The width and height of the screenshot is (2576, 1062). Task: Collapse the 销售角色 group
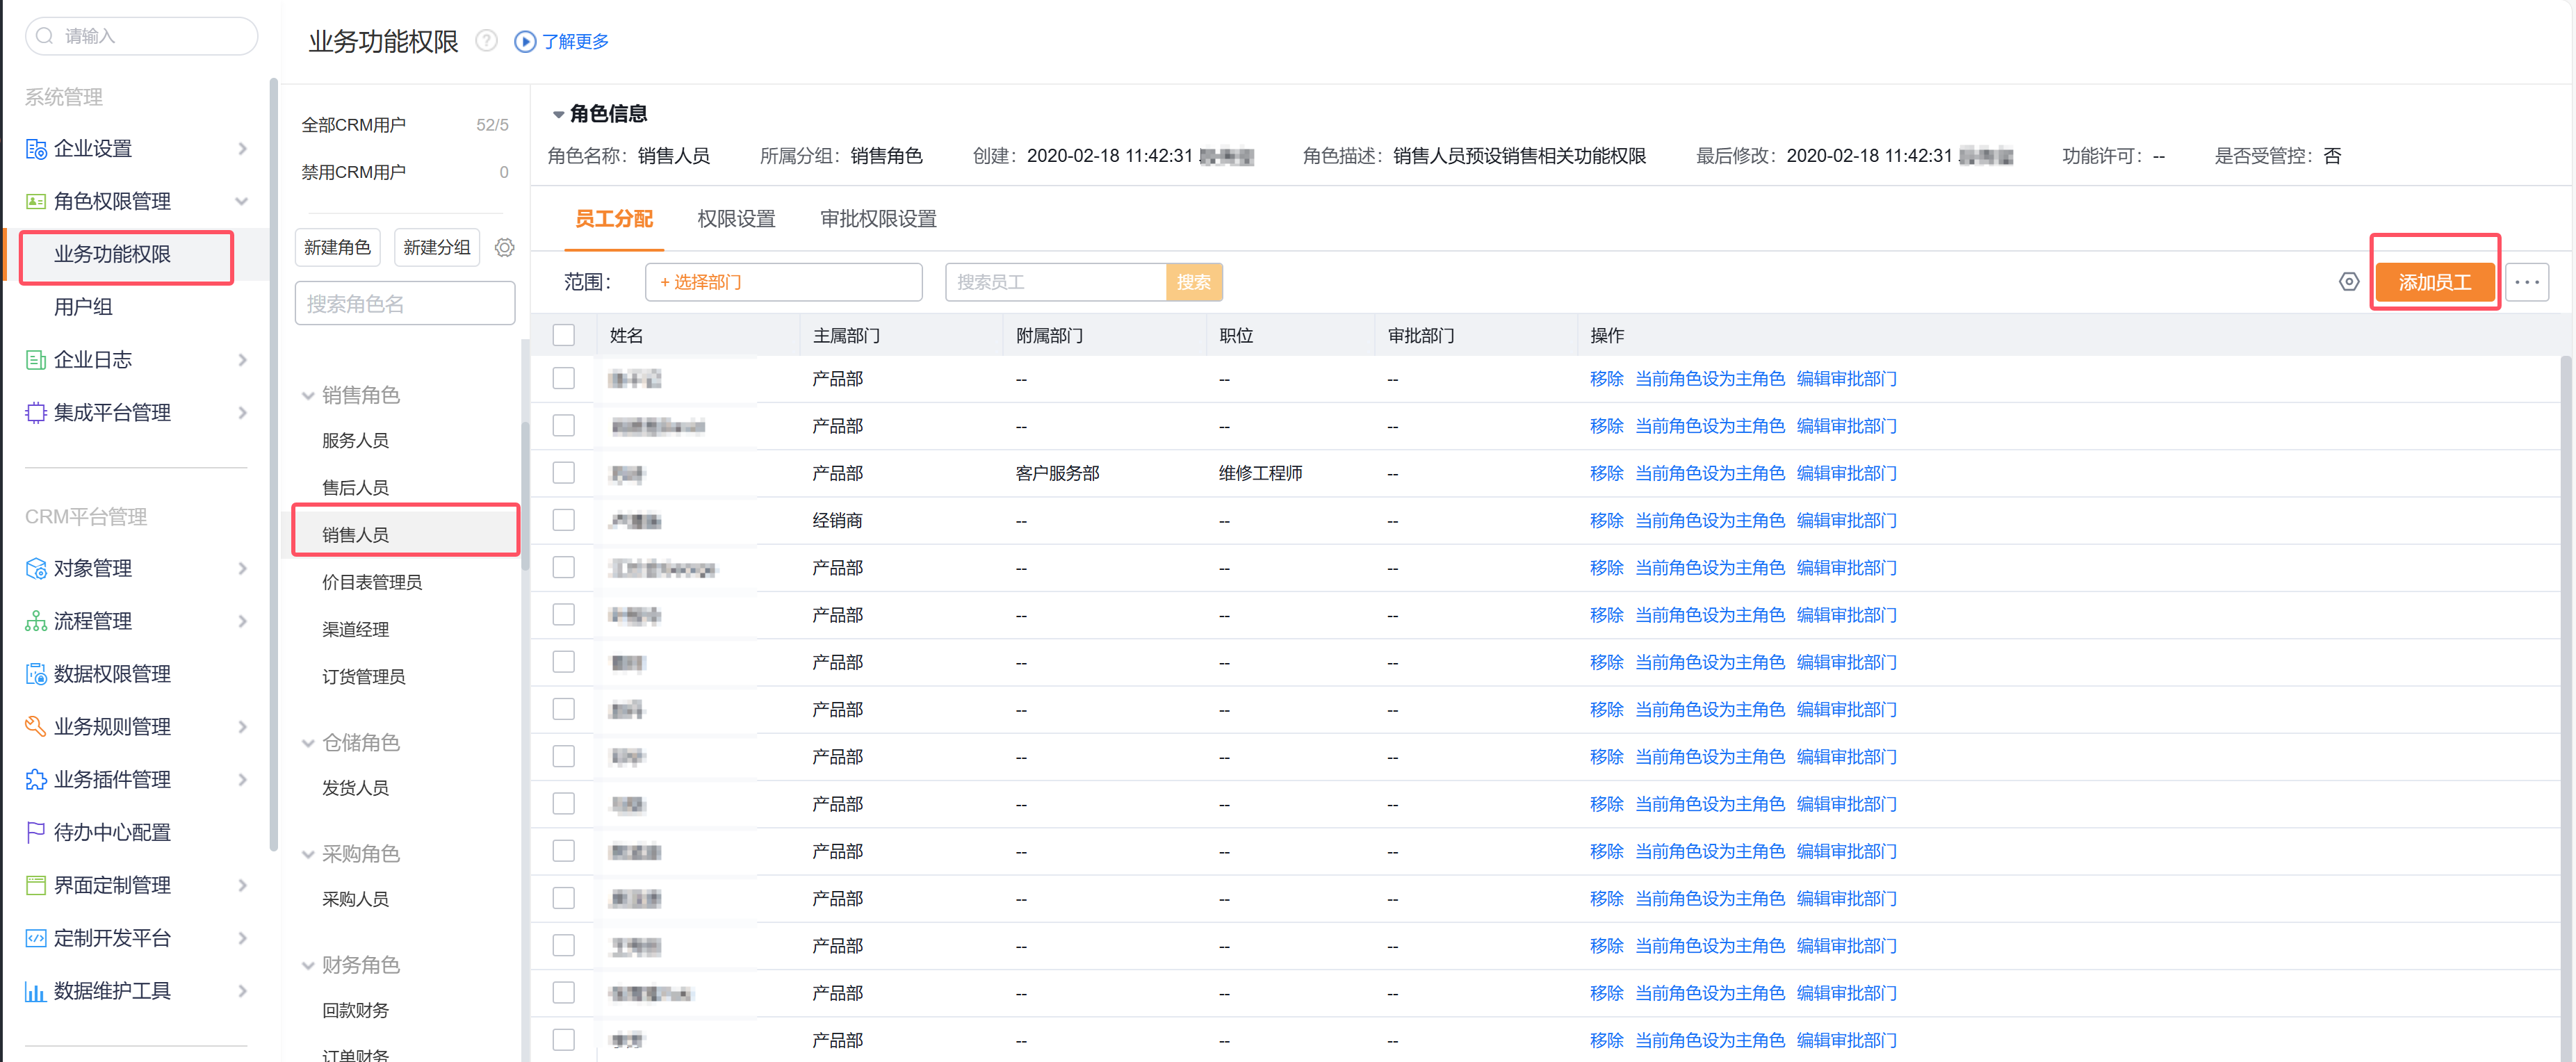pyautogui.click(x=308, y=396)
